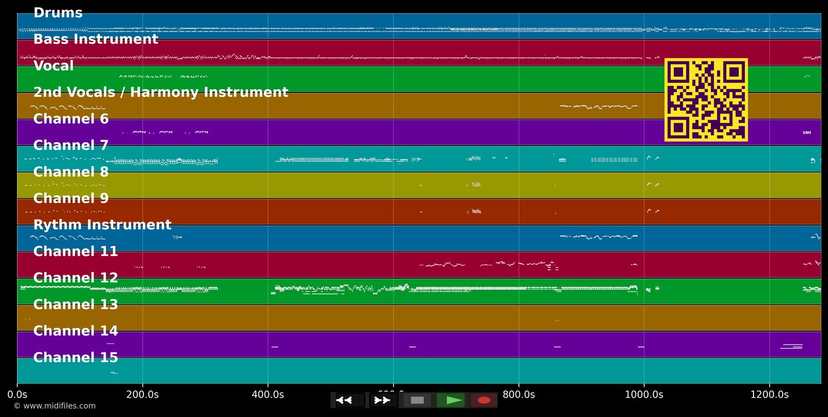Jump to the 200.0s timeline mark
The image size is (828, 417).
[142, 394]
